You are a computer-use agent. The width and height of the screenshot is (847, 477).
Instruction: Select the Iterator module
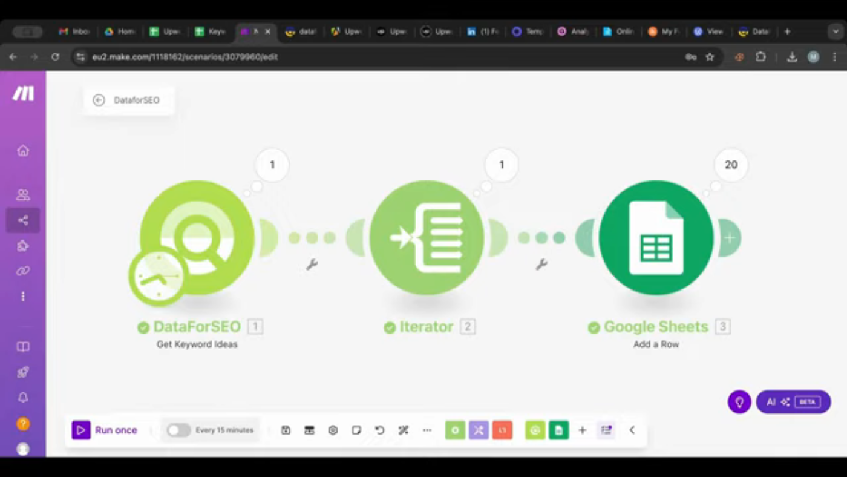coord(427,238)
